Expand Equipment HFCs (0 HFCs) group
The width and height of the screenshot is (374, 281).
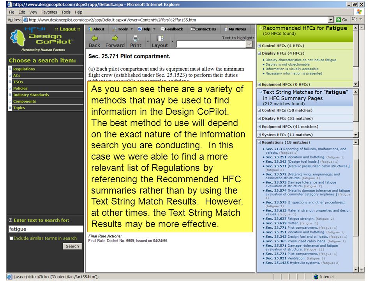[259, 84]
